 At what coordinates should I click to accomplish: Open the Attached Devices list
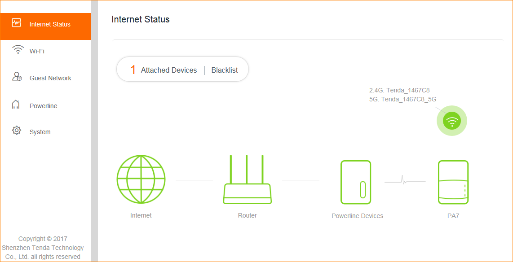tap(169, 70)
